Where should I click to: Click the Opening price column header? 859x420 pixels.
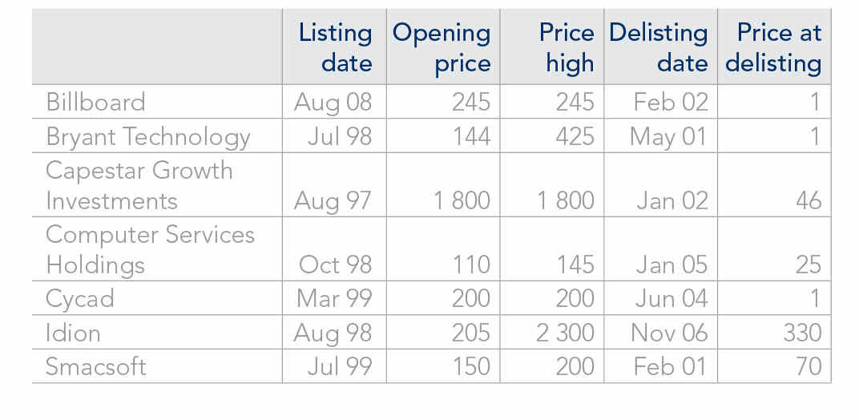(x=442, y=48)
